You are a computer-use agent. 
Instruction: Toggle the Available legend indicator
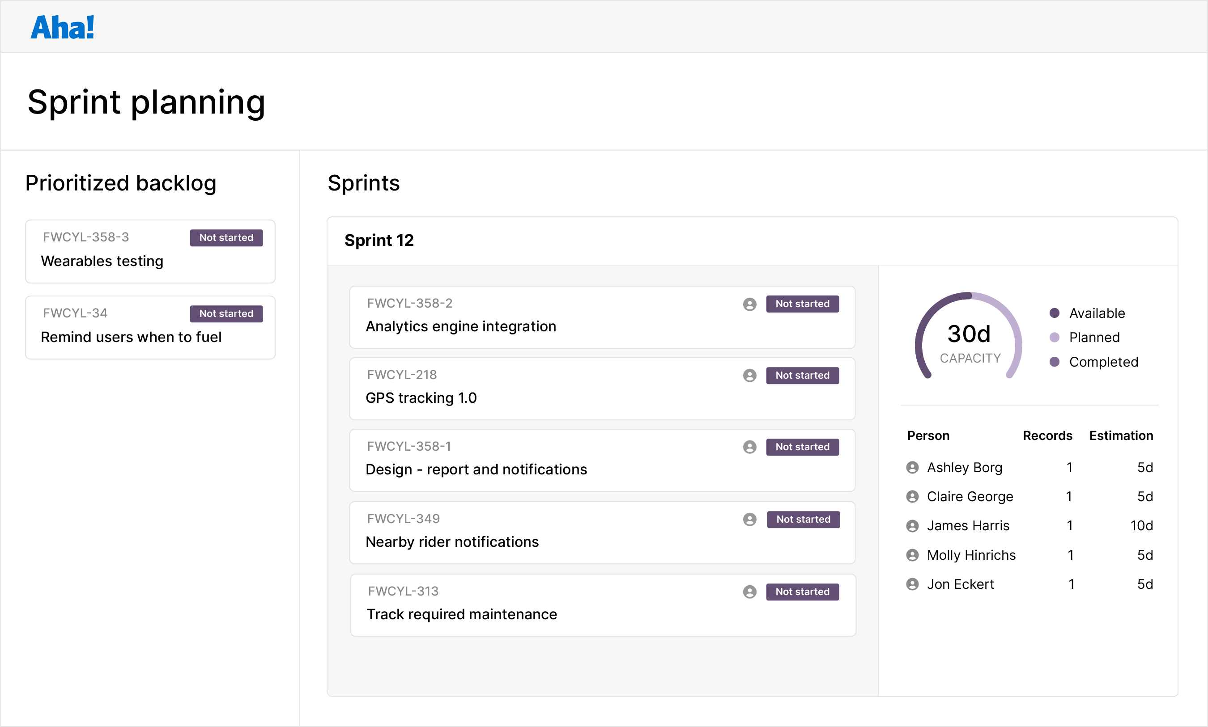pos(1055,313)
